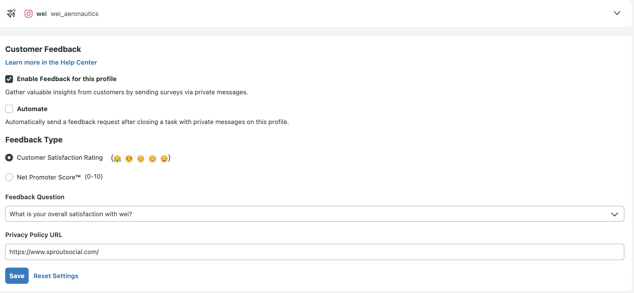The width and height of the screenshot is (634, 293).
Task: Uncheck Enable Feedback for this profile
Action: click(x=9, y=79)
